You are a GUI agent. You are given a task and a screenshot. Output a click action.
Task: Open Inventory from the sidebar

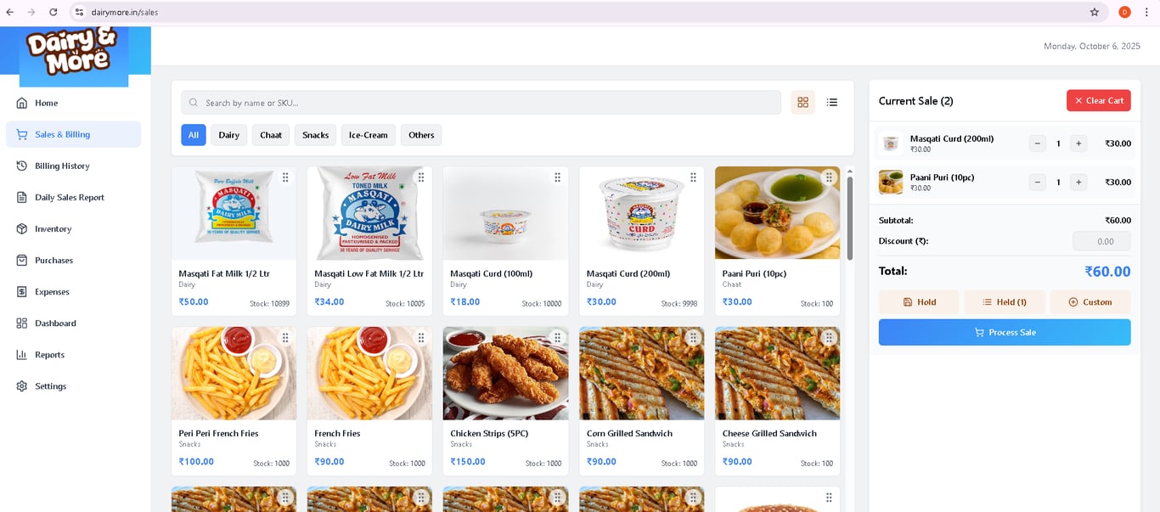click(x=53, y=229)
